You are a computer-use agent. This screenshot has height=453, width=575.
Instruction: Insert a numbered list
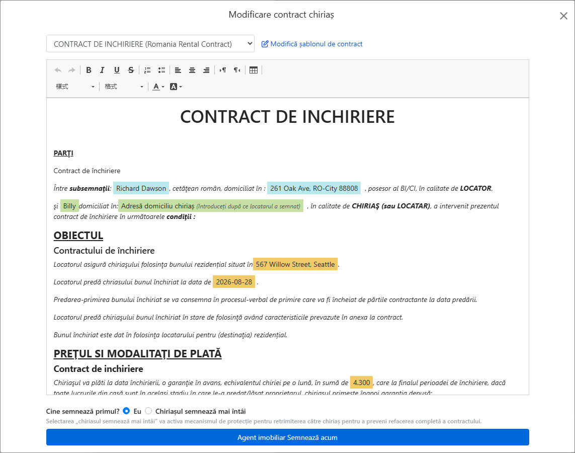pyautogui.click(x=147, y=70)
